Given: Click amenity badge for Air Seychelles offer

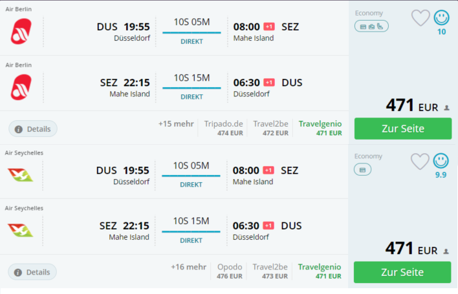Looking at the screenshot, I should 362,170.
